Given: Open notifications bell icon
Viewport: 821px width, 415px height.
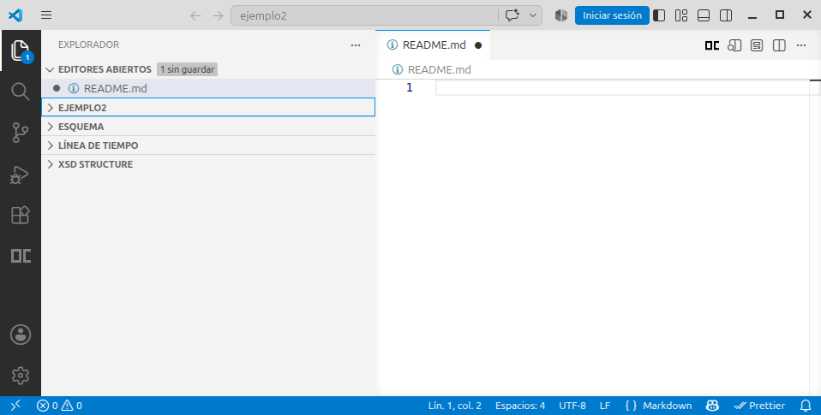Looking at the screenshot, I should click(x=806, y=405).
